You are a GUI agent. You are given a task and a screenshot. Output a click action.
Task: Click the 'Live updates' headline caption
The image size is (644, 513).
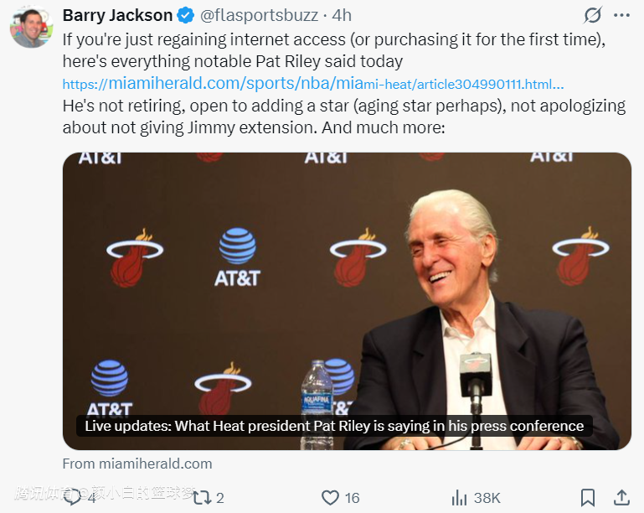[334, 426]
